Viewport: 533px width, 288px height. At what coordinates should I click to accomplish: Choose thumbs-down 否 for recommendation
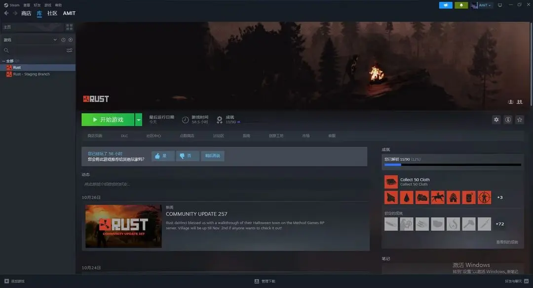coord(188,156)
